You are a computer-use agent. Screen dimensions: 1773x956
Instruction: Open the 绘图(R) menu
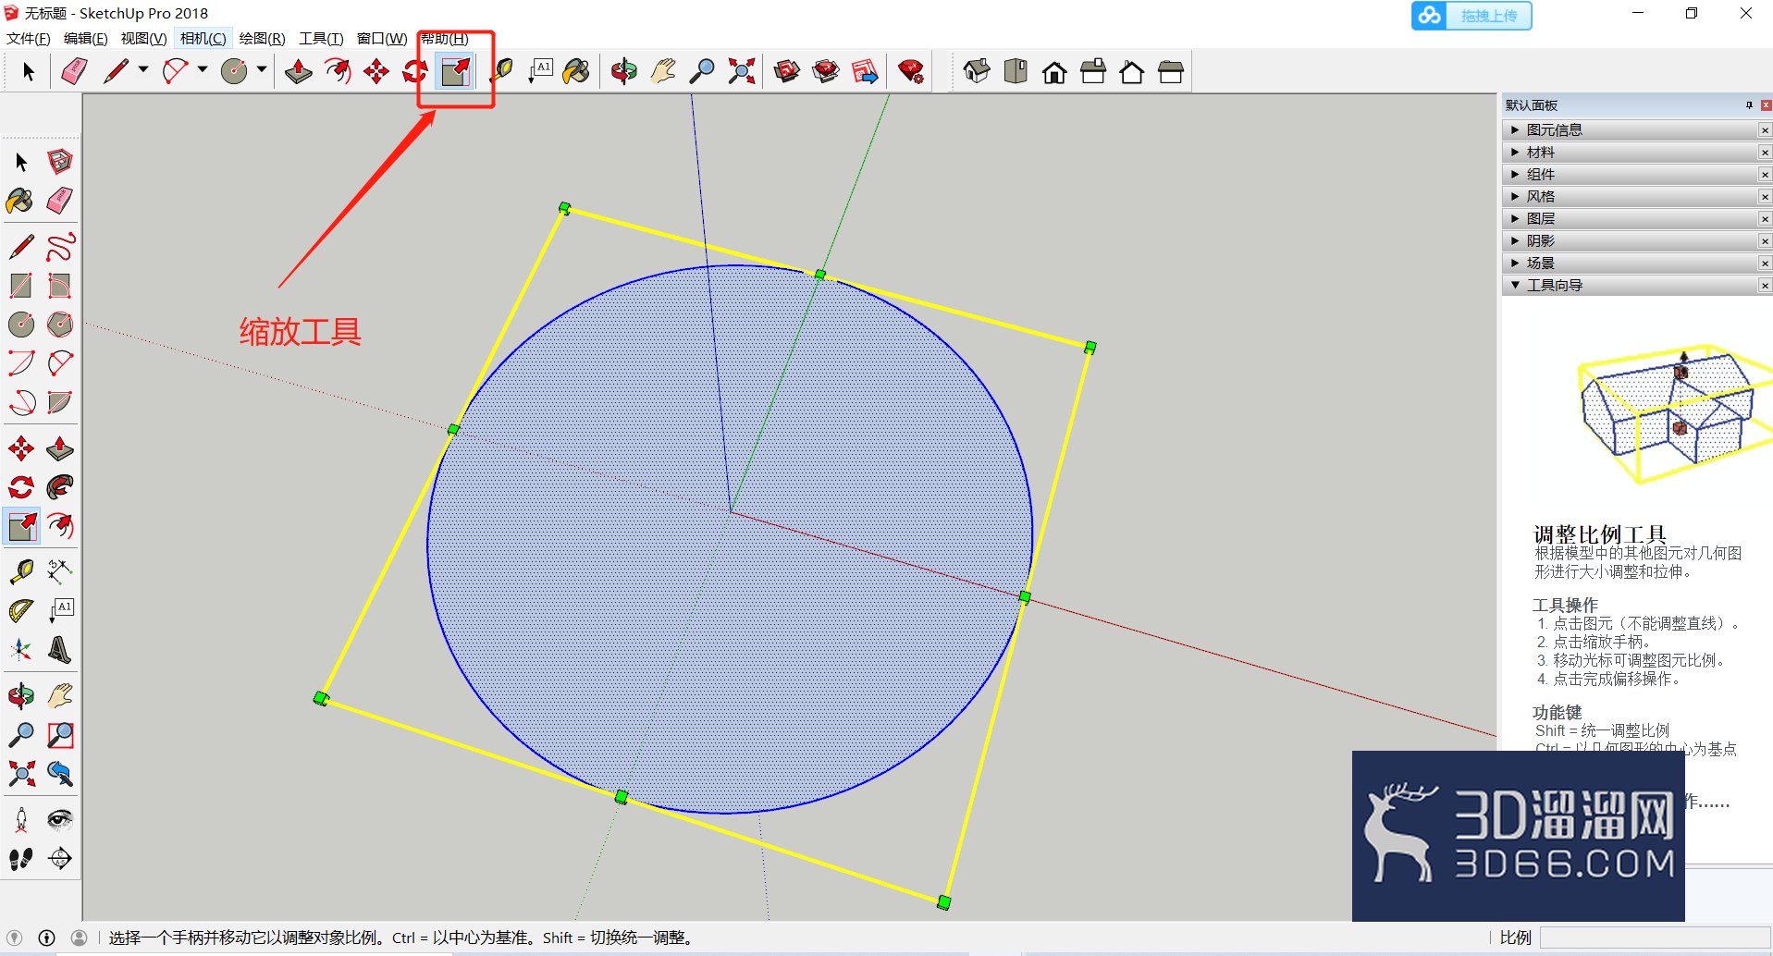tap(262, 38)
